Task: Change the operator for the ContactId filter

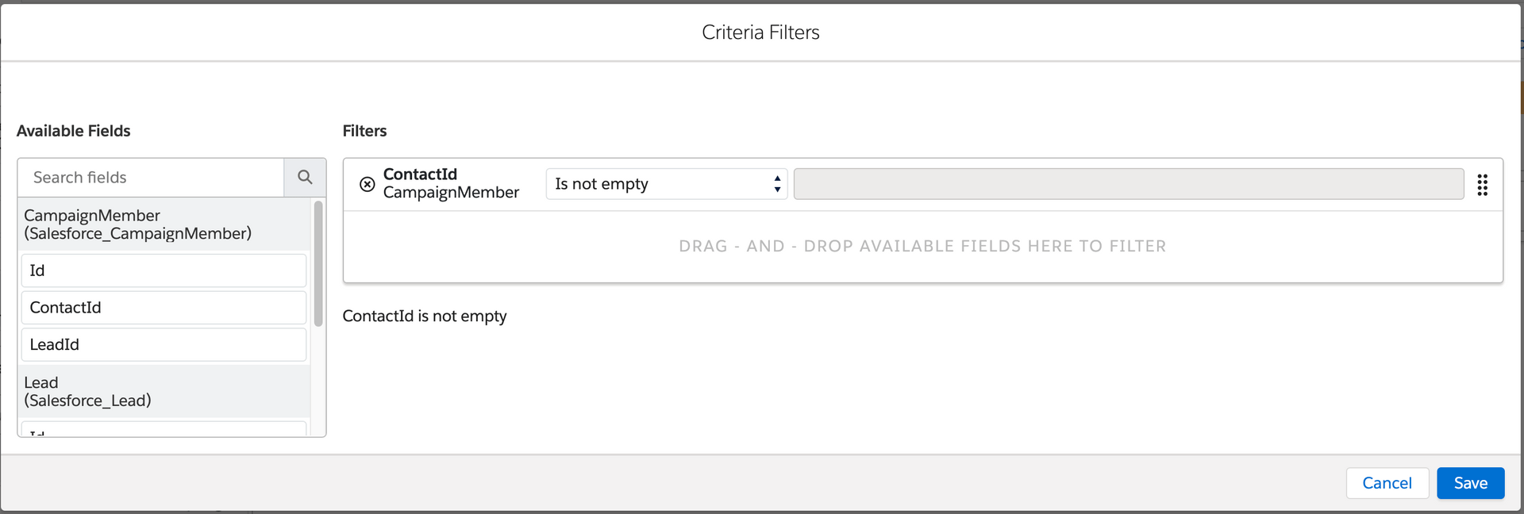Action: pos(665,183)
